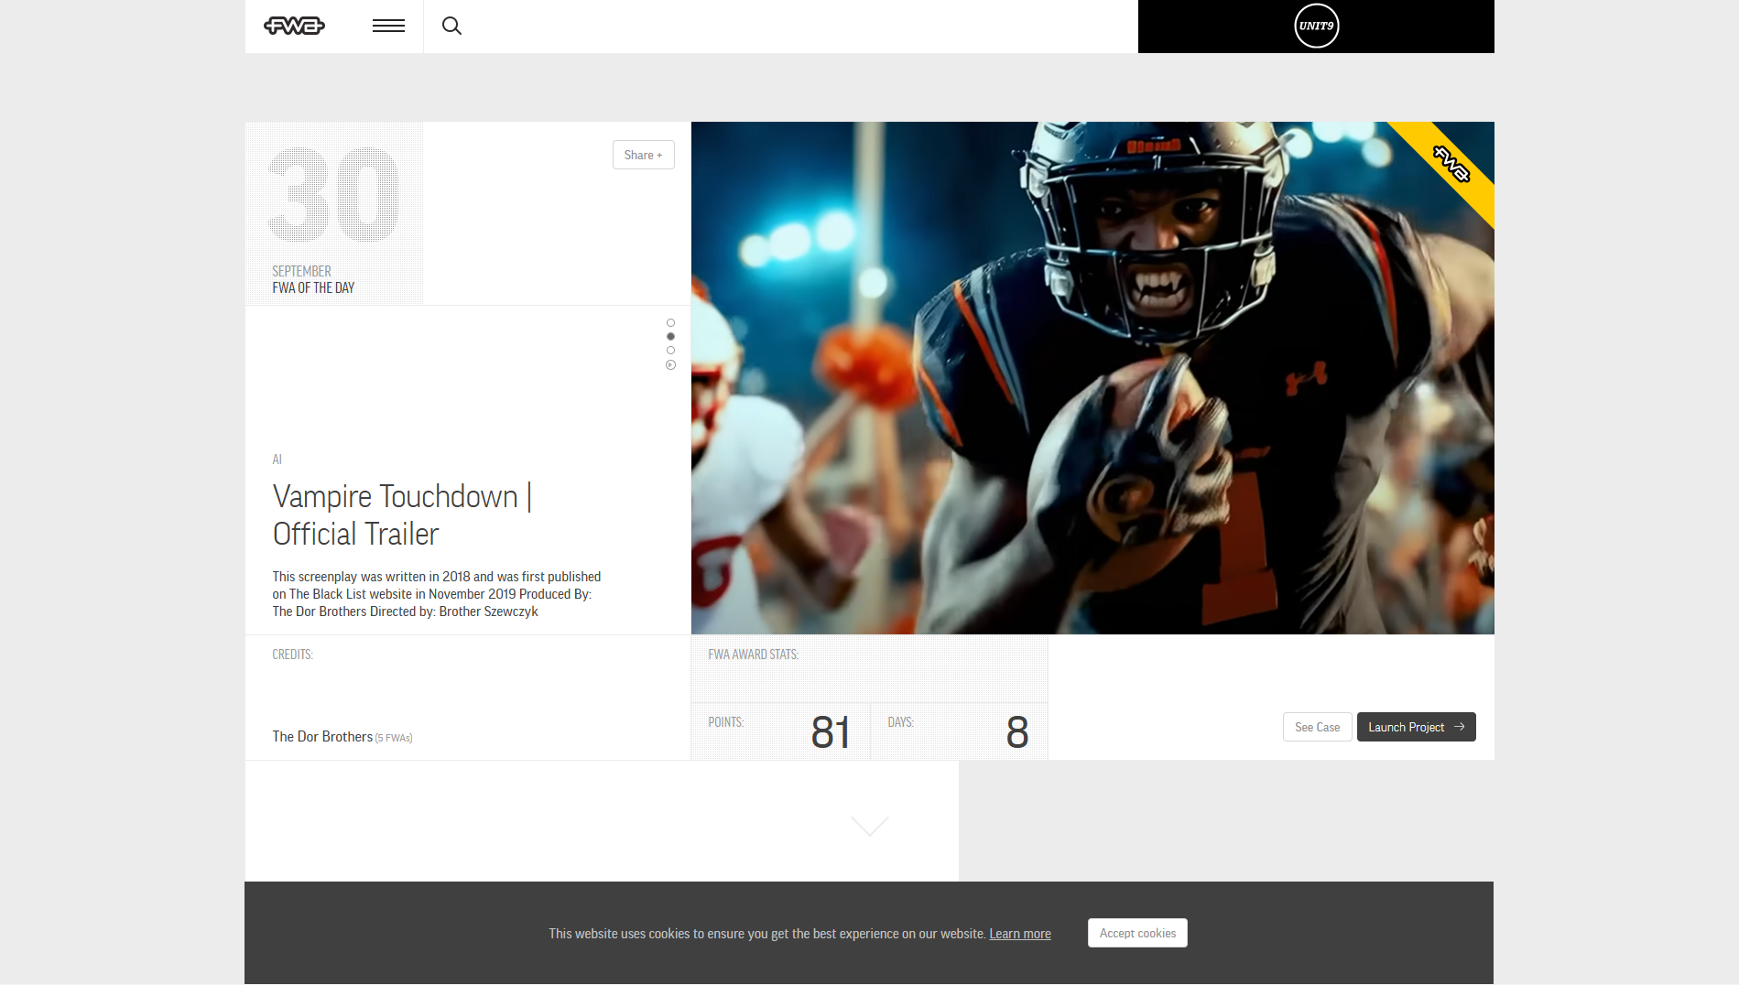Click the See Case button
The height and width of the screenshot is (985, 1739).
1317,727
